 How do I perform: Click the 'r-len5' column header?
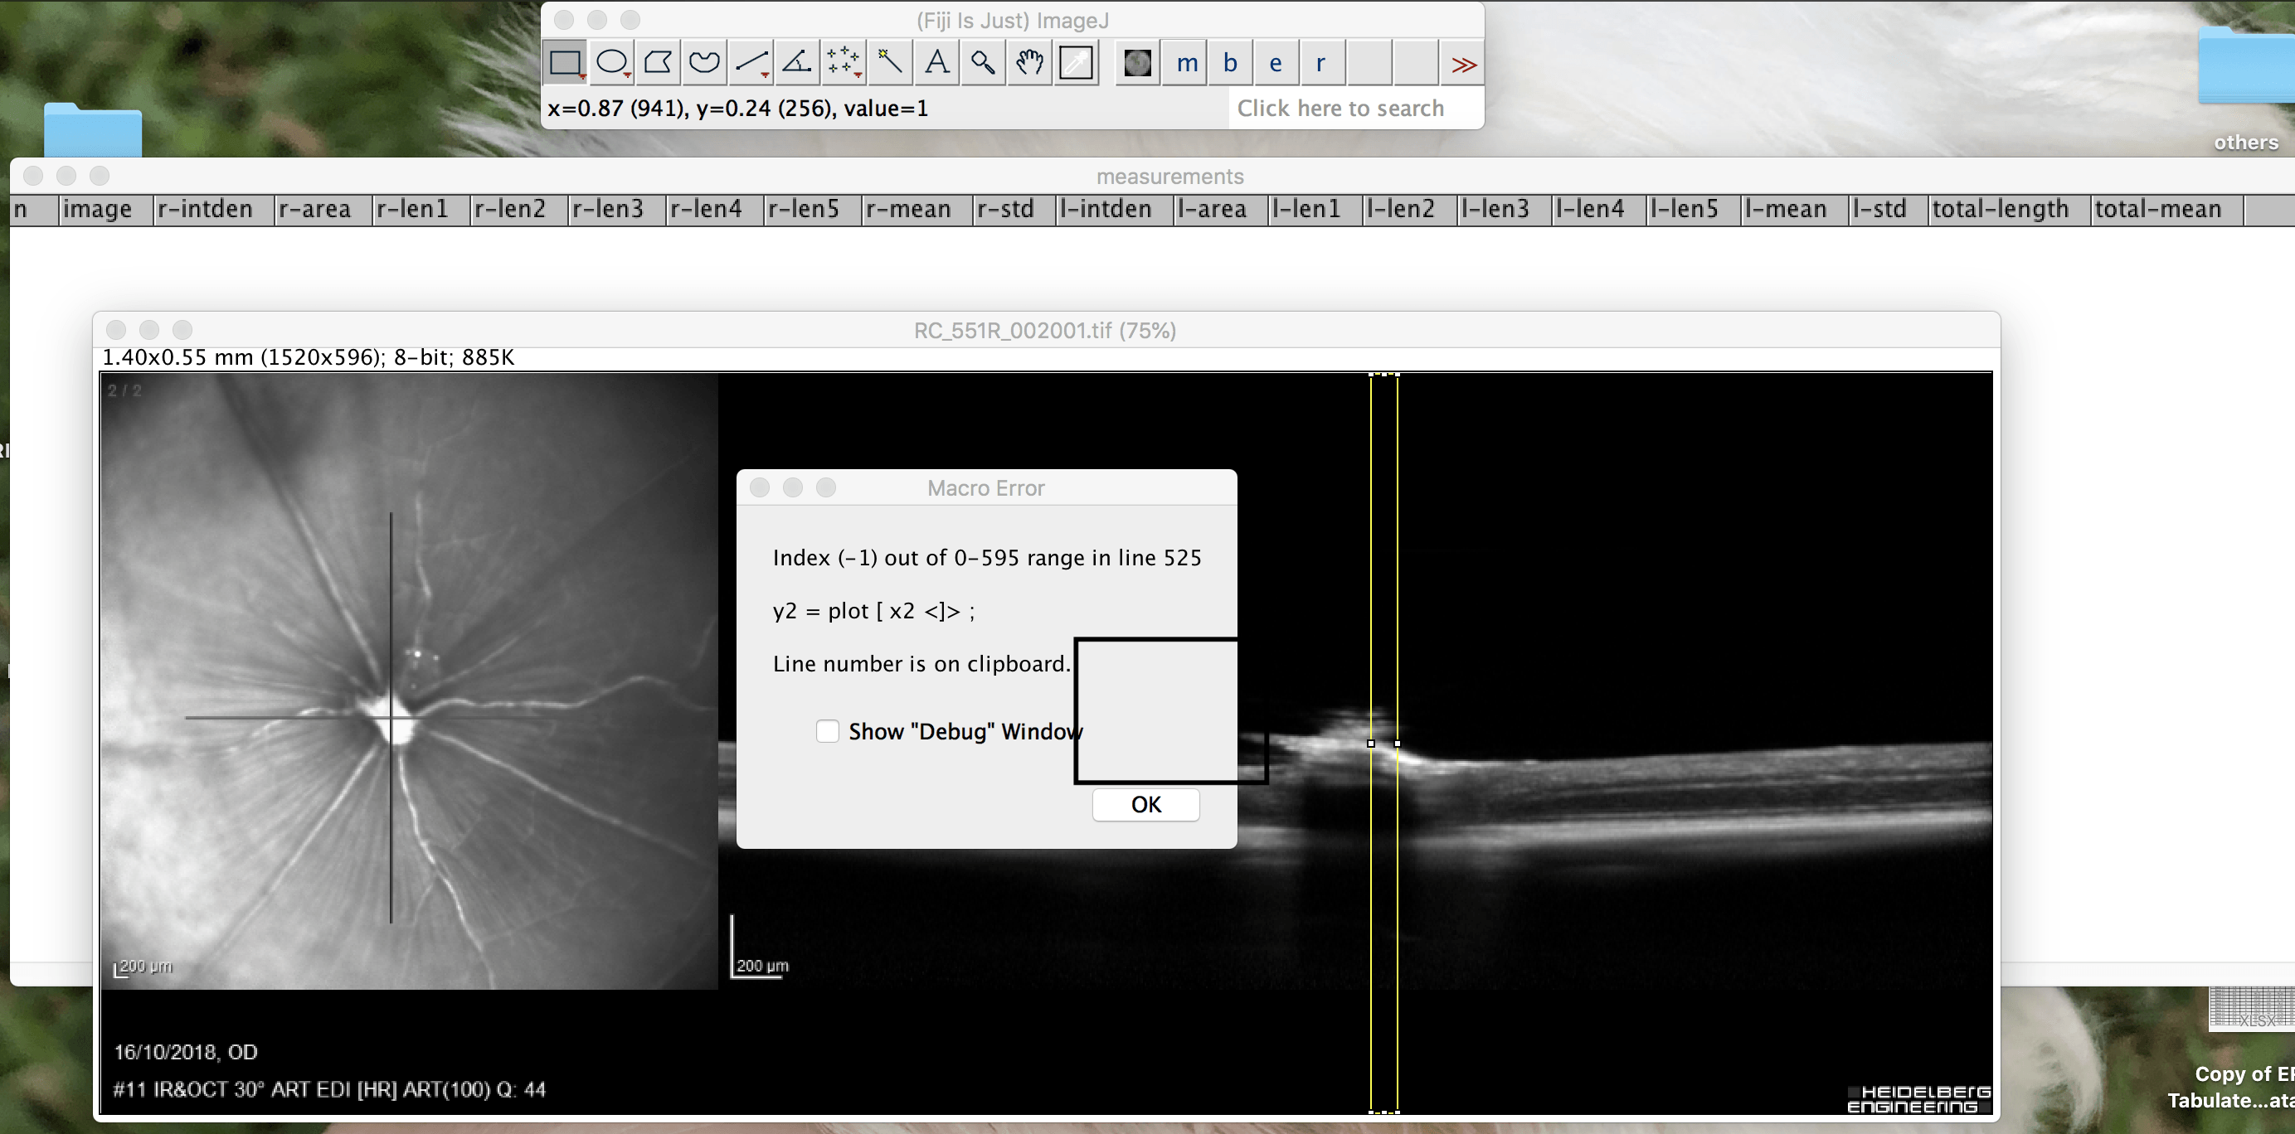812,209
